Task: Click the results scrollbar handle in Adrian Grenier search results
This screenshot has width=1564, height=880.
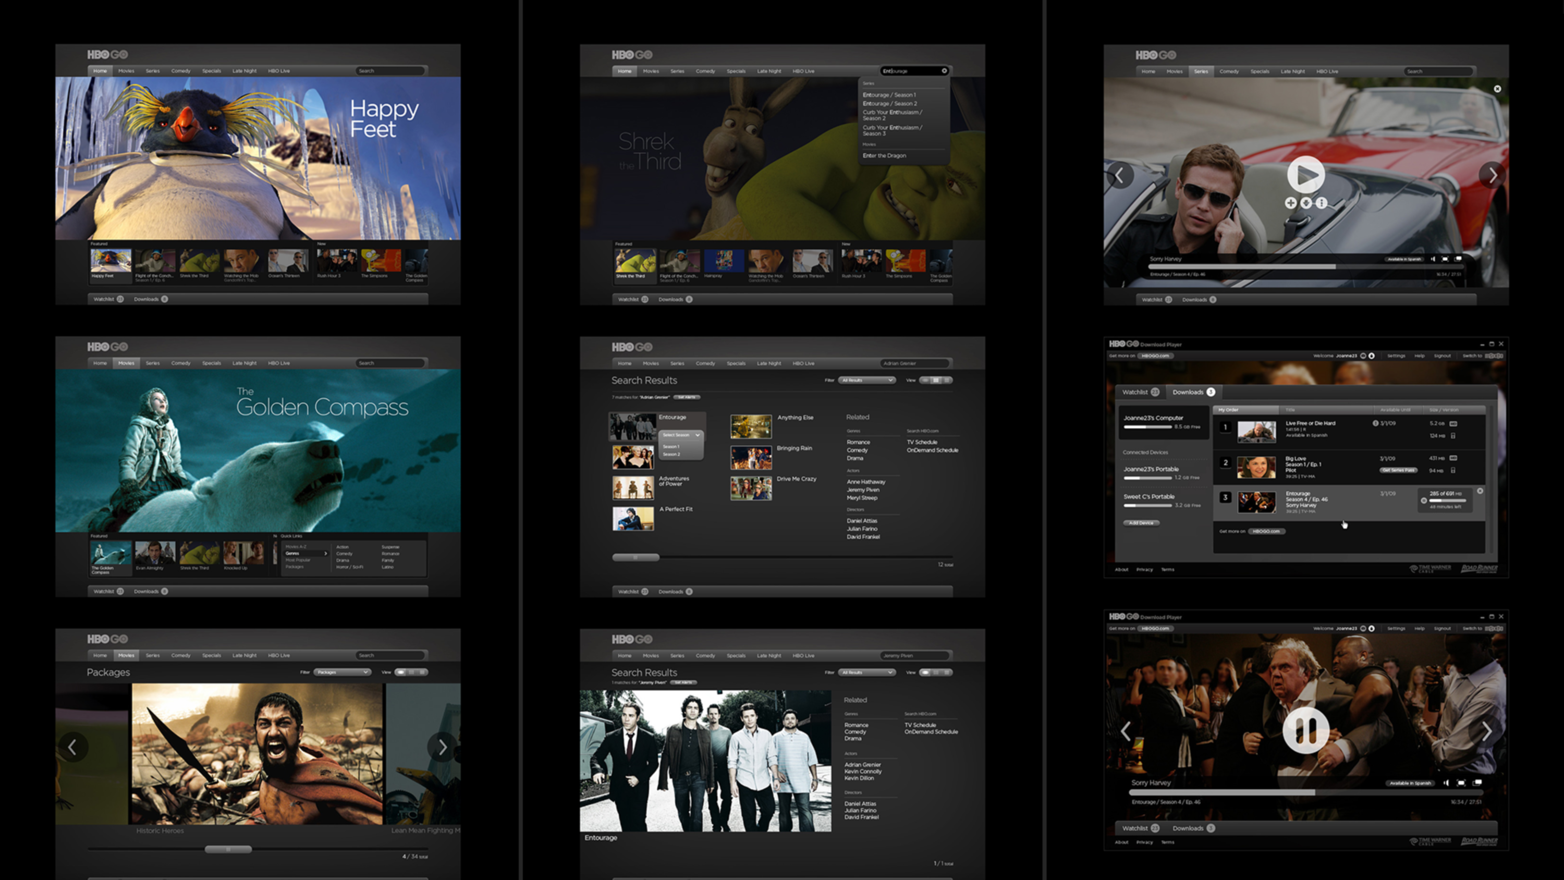Action: pyautogui.click(x=636, y=557)
